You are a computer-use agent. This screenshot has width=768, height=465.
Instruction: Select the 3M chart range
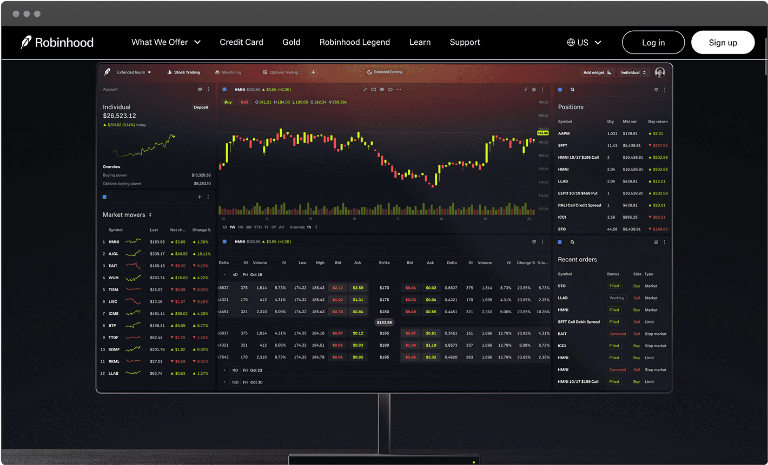coord(248,227)
